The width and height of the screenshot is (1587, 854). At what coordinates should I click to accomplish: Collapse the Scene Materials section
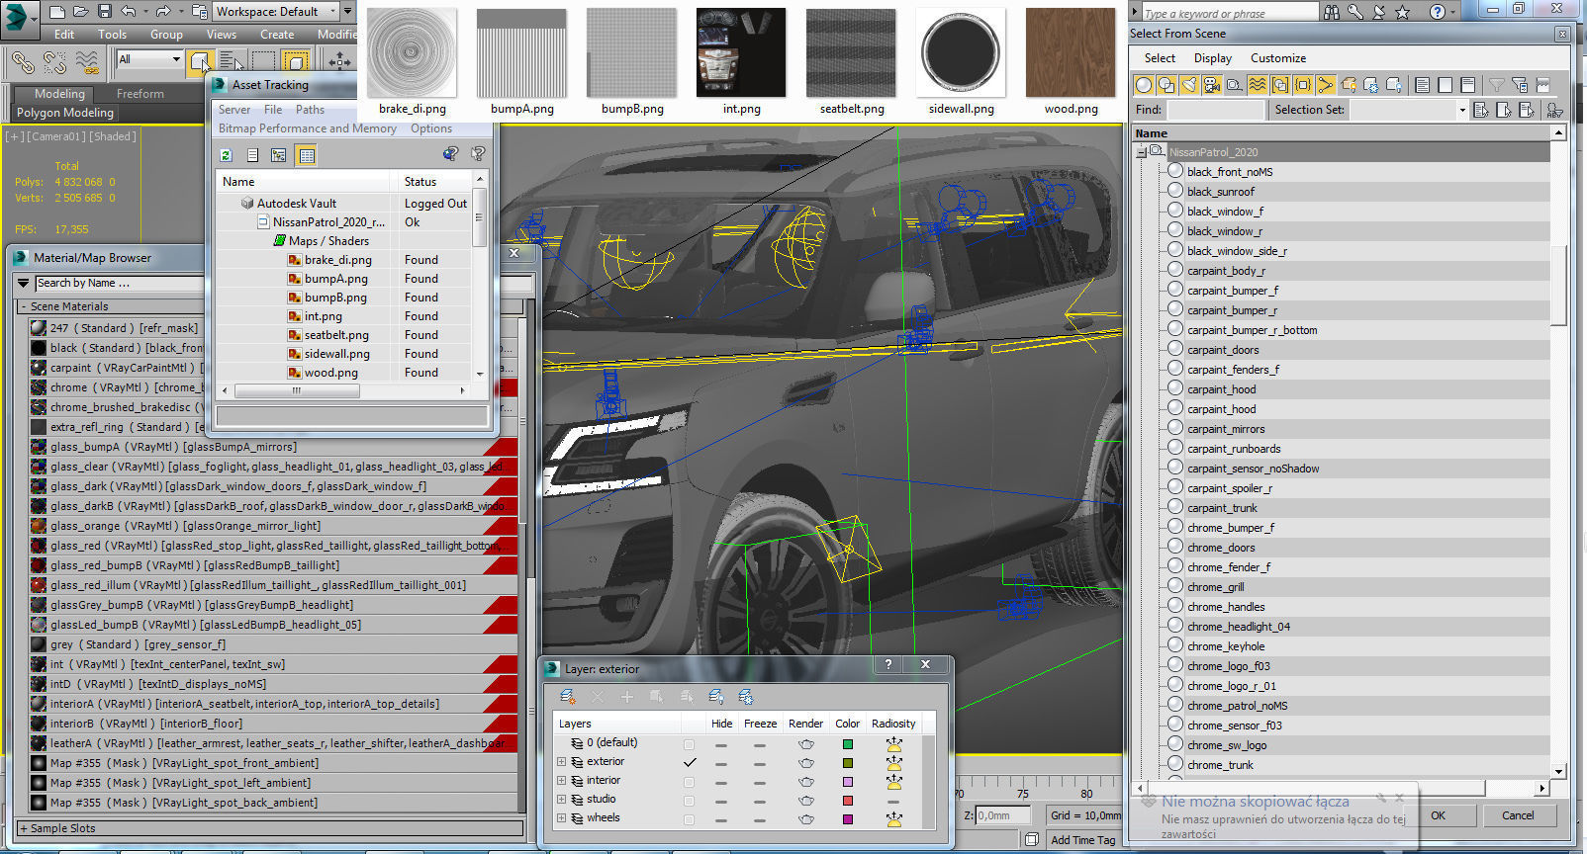pyautogui.click(x=24, y=306)
